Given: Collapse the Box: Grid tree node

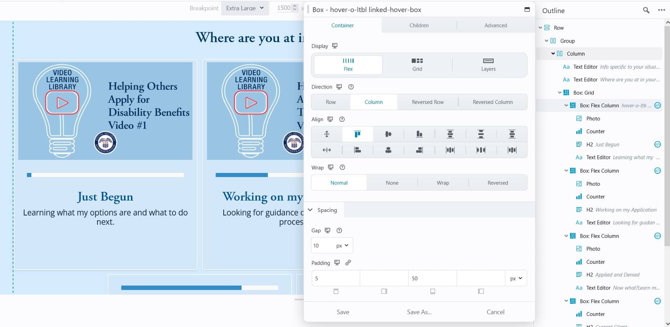Looking at the screenshot, I should (559, 93).
